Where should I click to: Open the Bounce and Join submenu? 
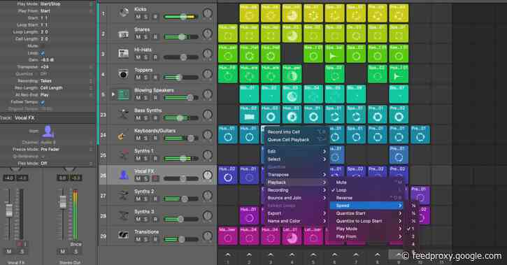pyautogui.click(x=297, y=198)
